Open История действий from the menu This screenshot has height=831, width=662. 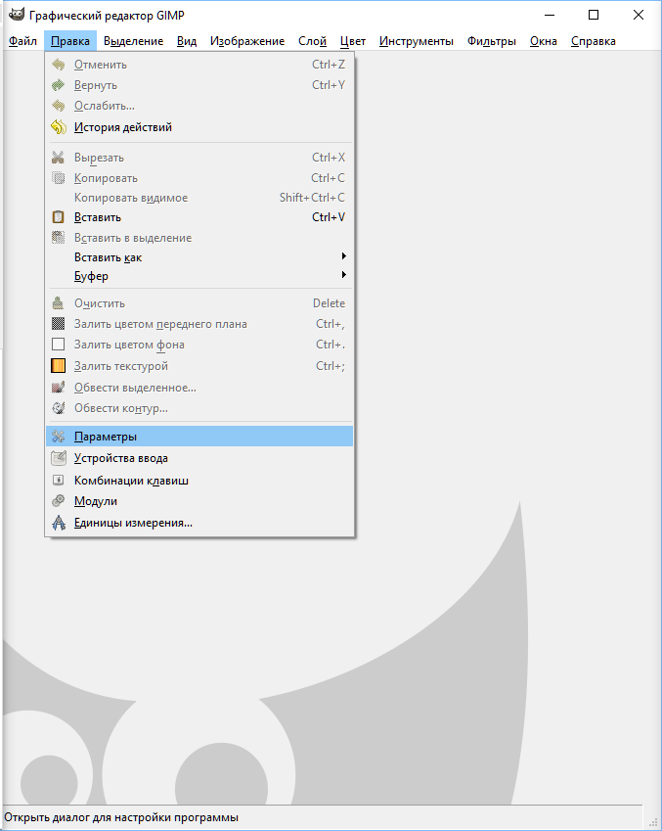click(x=199, y=127)
